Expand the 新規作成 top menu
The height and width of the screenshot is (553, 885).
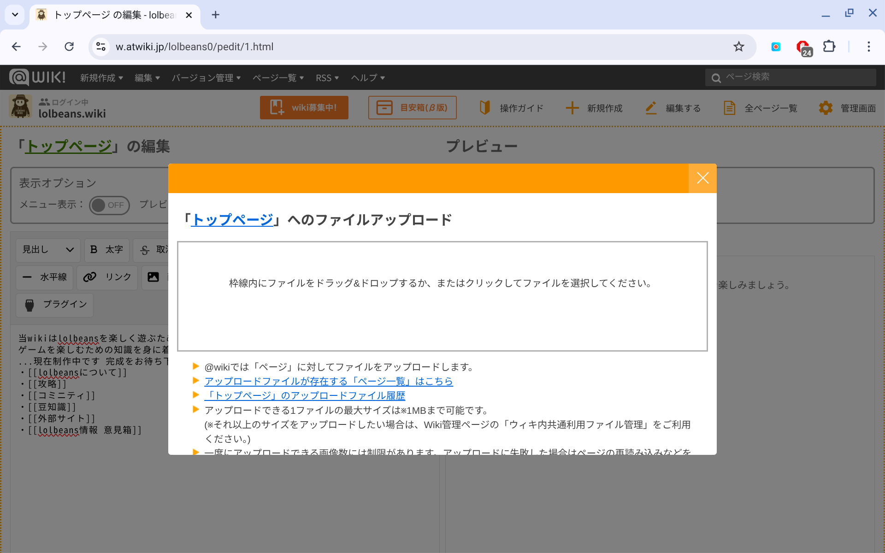(x=101, y=78)
